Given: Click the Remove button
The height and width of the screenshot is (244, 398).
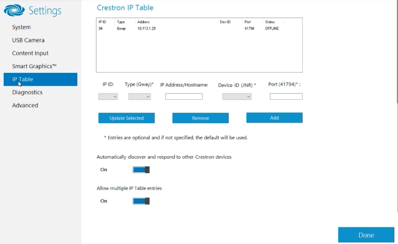Looking at the screenshot, I should pos(201,118).
